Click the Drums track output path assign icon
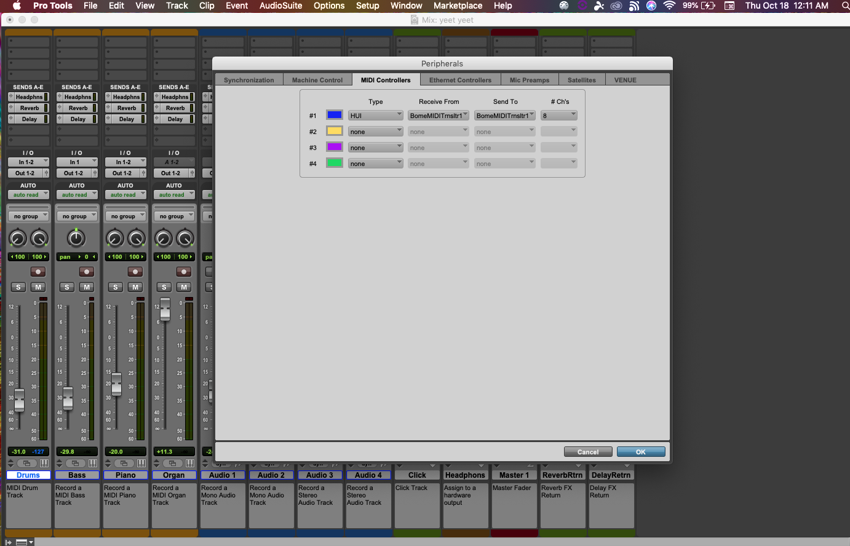 [x=46, y=173]
